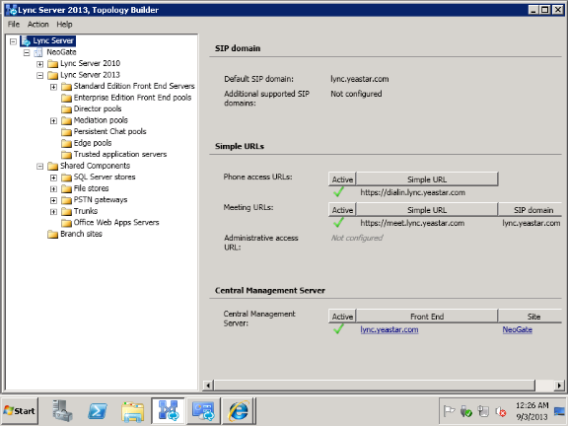Click Simple URL header in Phone access URLs
Image resolution: width=568 pixels, height=426 pixels.
pyautogui.click(x=427, y=179)
